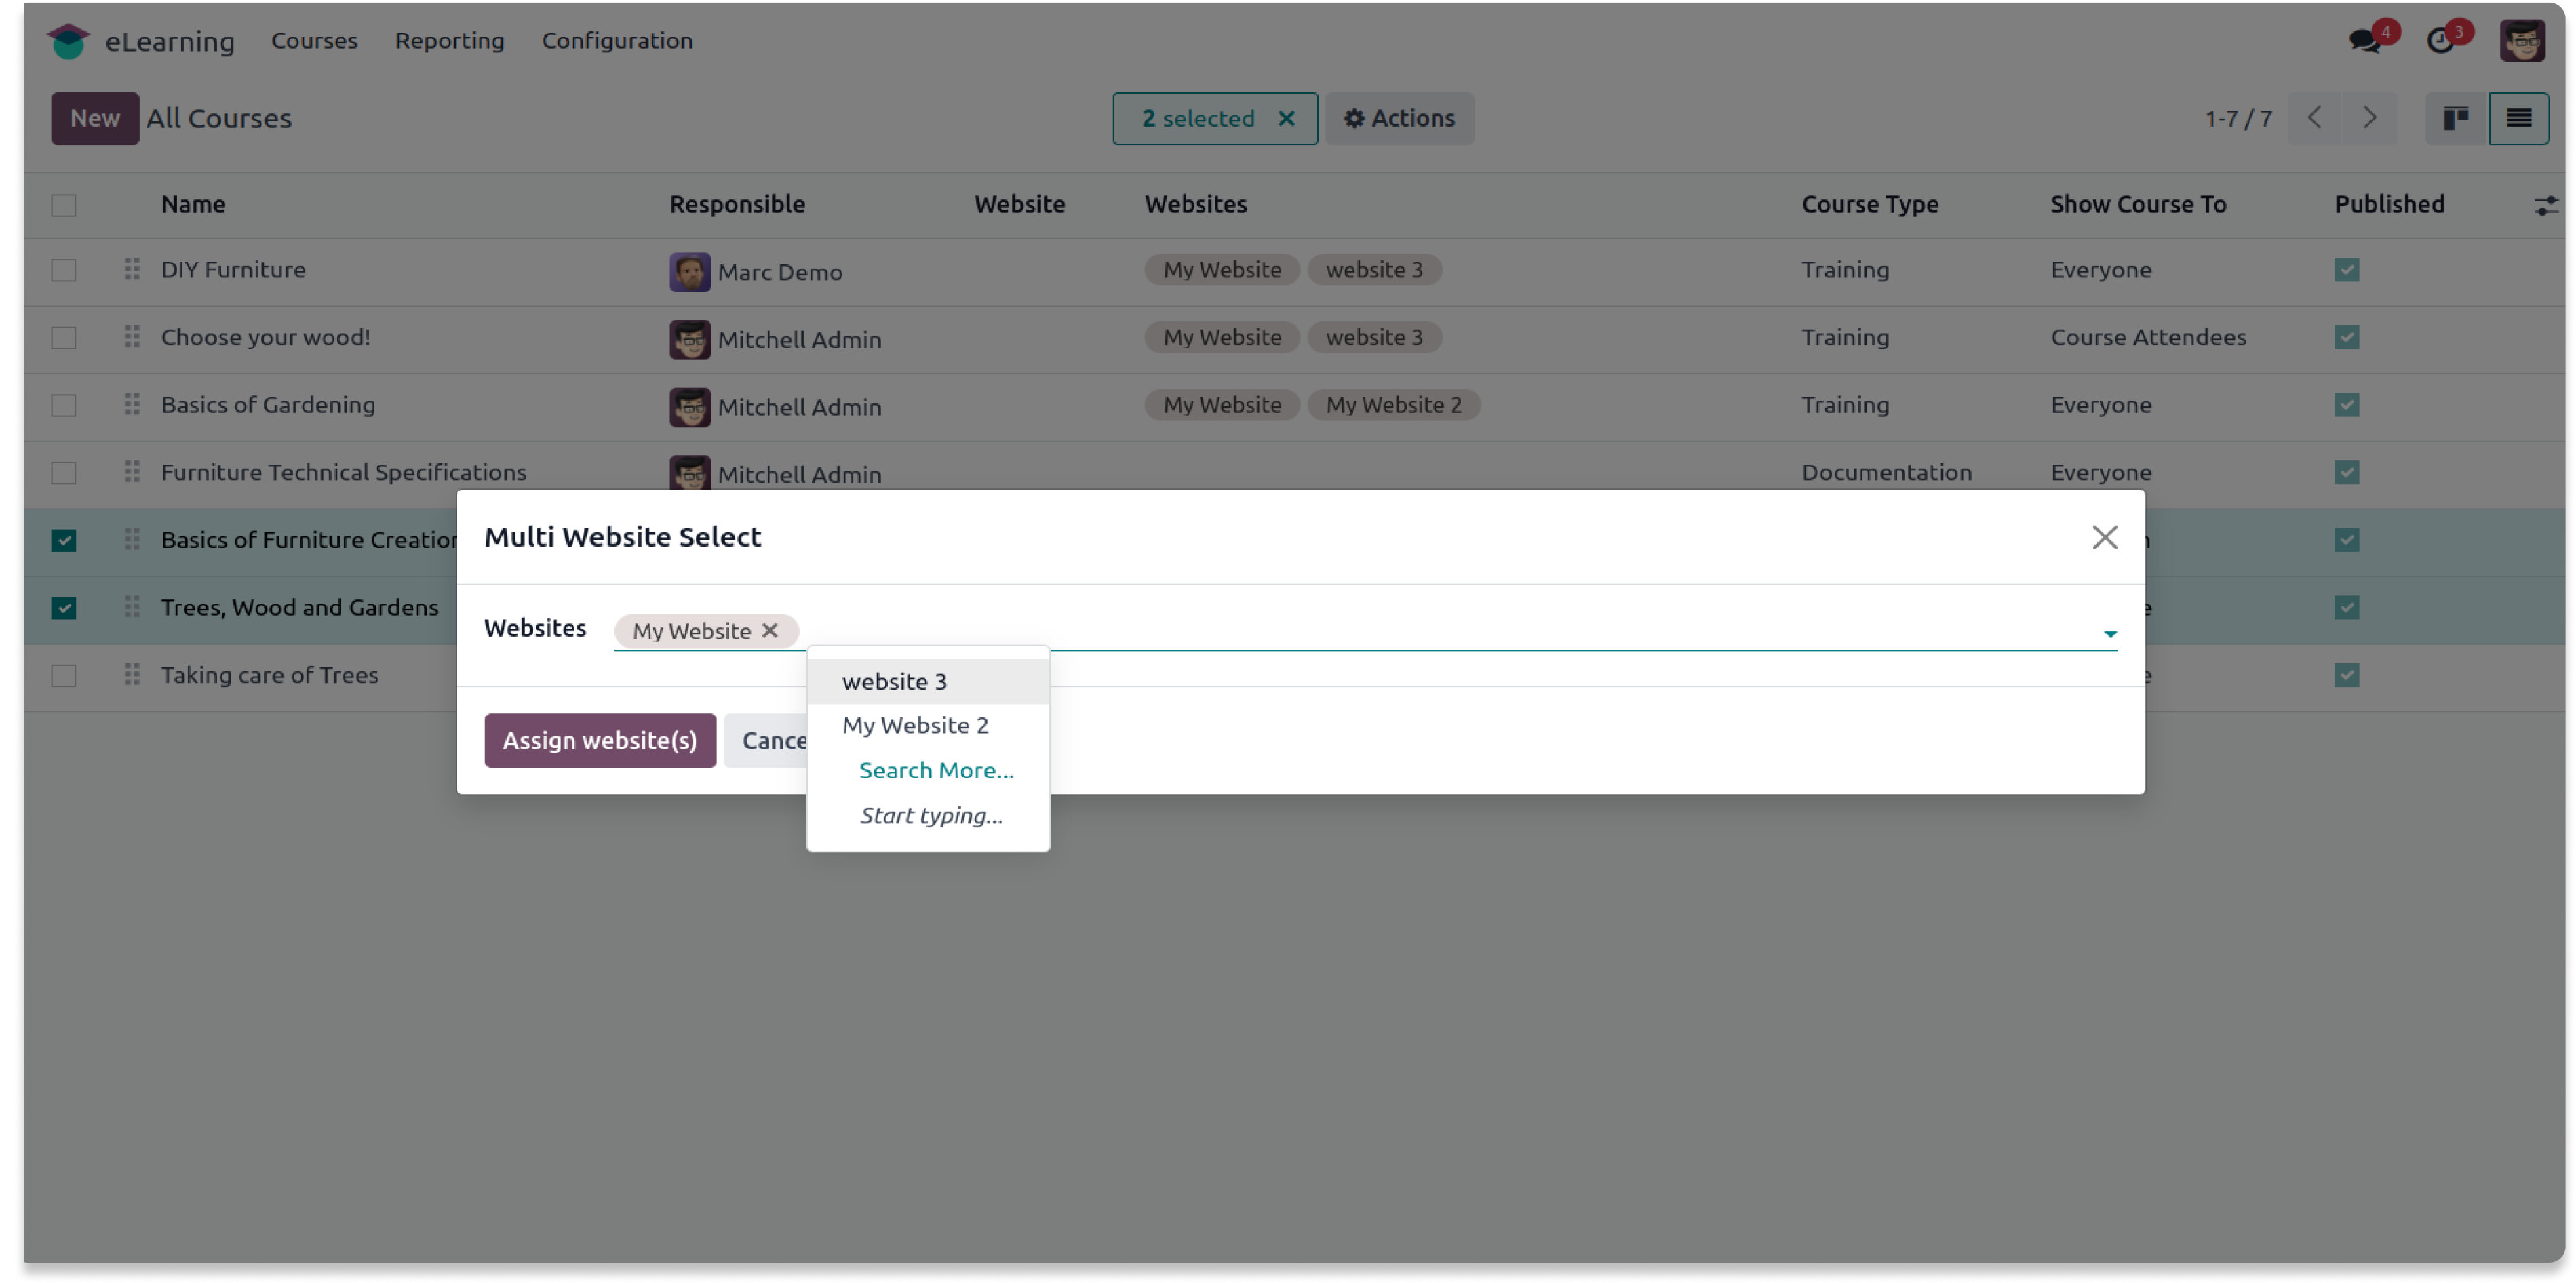Clear the 2 selected records
The image size is (2576, 1283).
pyautogui.click(x=1286, y=118)
